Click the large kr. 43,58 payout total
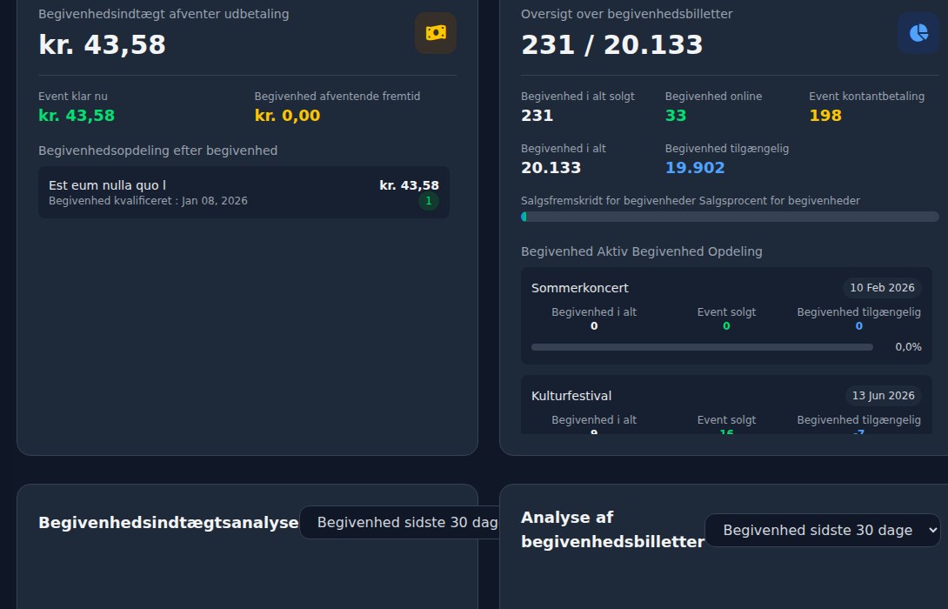The width and height of the screenshot is (948, 609). click(102, 44)
